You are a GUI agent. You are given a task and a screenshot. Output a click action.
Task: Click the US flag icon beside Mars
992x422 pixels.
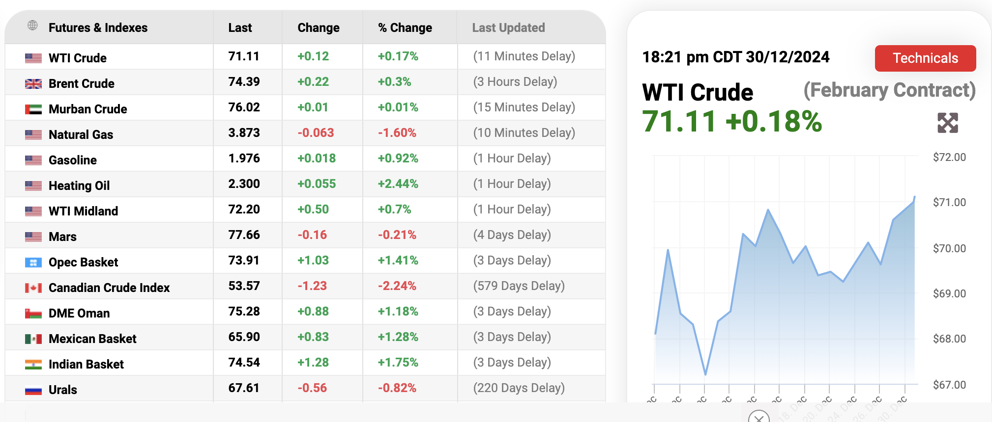click(33, 237)
